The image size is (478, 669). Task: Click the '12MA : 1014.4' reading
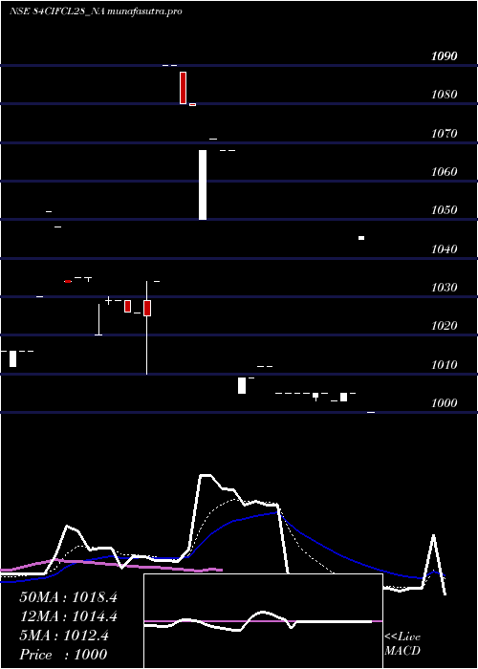pyautogui.click(x=68, y=616)
